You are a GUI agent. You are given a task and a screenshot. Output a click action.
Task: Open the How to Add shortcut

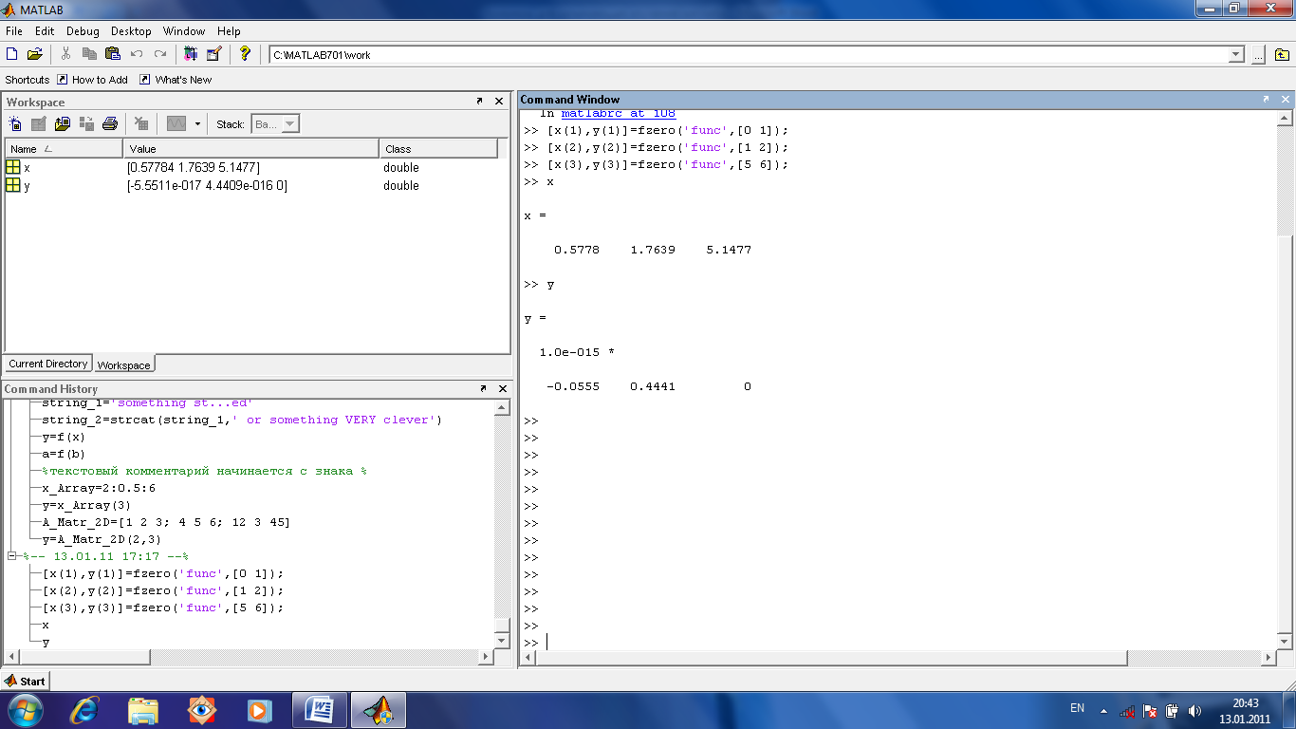pyautogui.click(x=92, y=80)
